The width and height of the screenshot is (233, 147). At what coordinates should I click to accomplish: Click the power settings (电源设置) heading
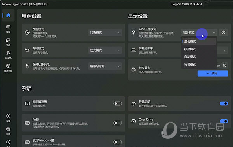[31, 16]
